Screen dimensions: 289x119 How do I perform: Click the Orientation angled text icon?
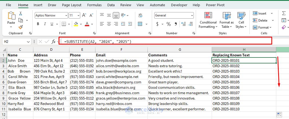coord(123,15)
